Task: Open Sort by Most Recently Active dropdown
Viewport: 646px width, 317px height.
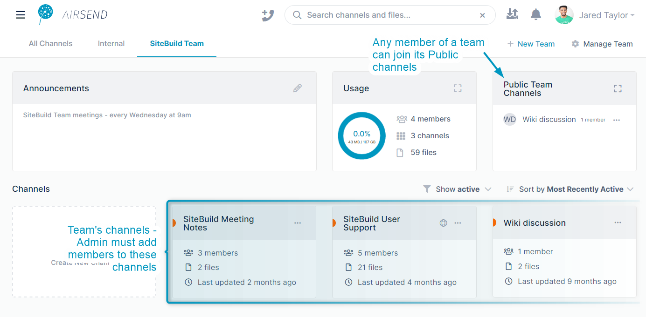Action: pyautogui.click(x=570, y=189)
